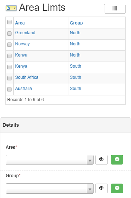Open the Greenland record link

point(25,33)
